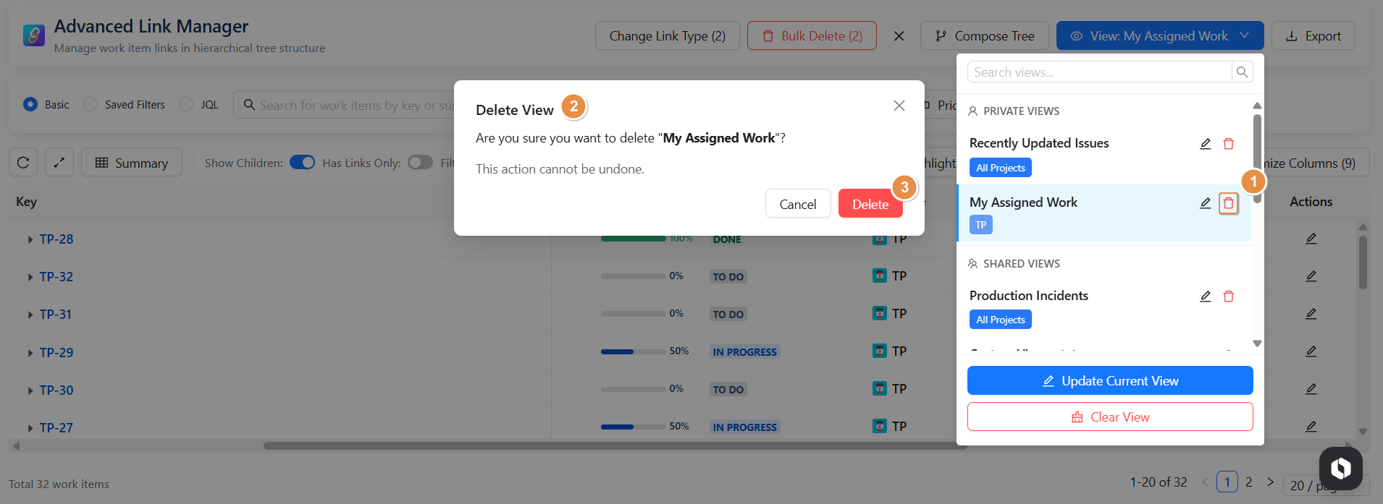Click the IN PROGRESS status of TP-29
Image resolution: width=1383 pixels, height=504 pixels.
[744, 351]
